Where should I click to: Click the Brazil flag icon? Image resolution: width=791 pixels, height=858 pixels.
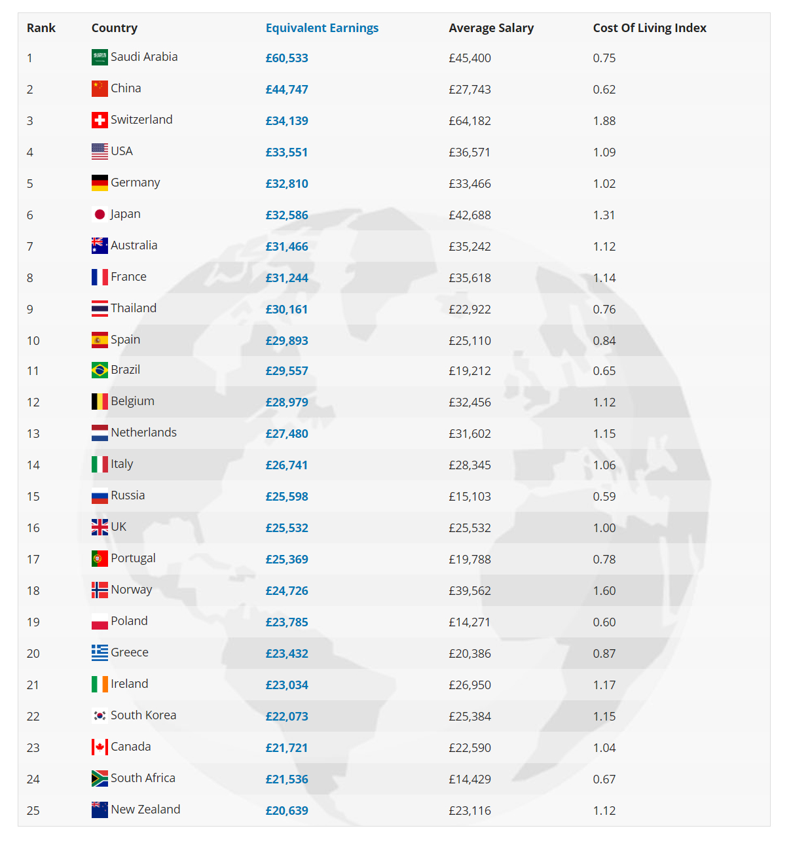[100, 370]
